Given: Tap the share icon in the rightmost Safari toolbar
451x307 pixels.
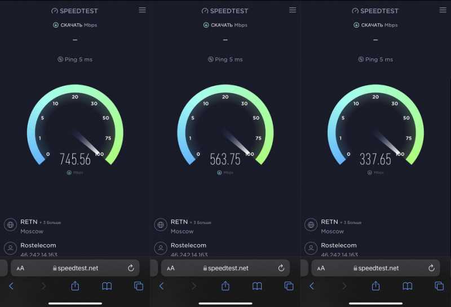Looking at the screenshot, I should 375,286.
